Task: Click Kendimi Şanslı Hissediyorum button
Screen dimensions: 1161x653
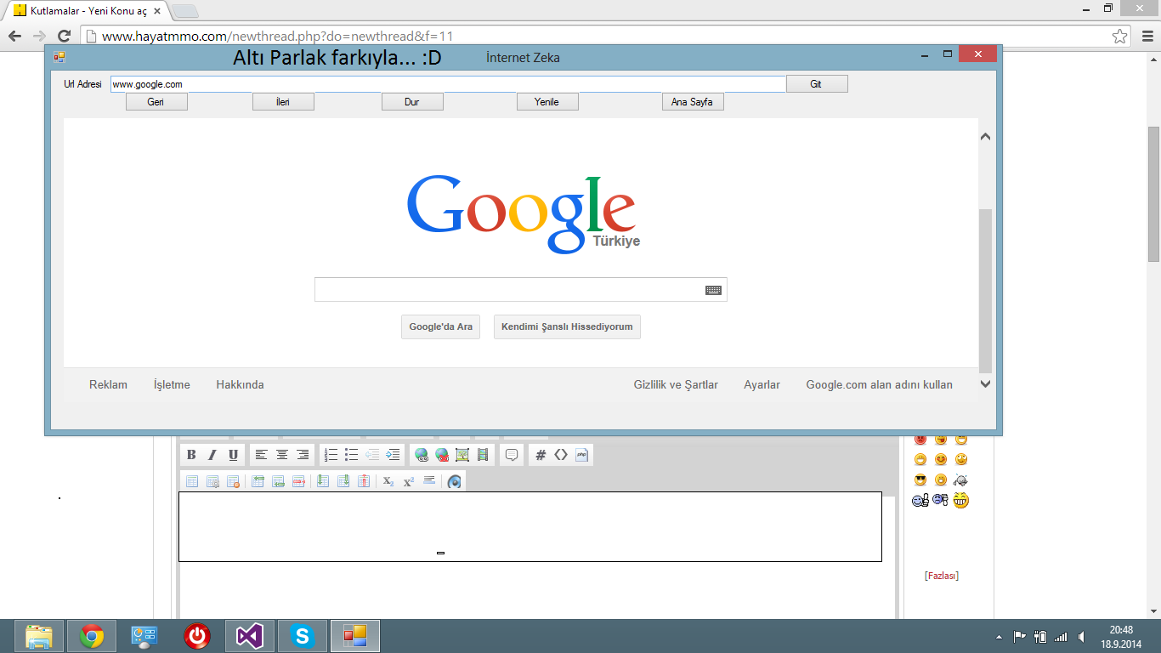Action: pyautogui.click(x=567, y=327)
